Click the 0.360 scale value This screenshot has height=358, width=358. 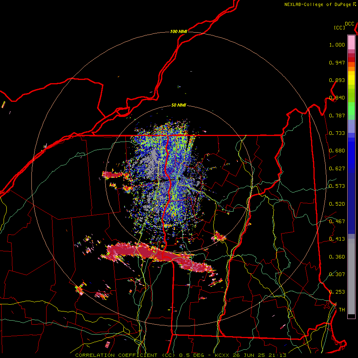337,257
